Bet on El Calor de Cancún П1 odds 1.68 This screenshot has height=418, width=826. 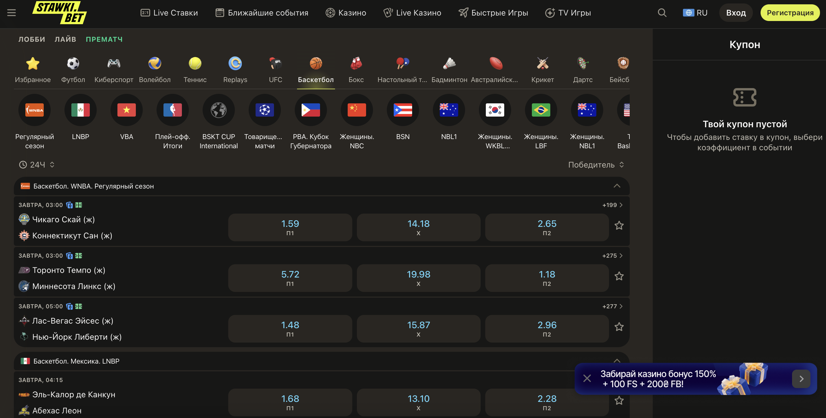click(290, 402)
